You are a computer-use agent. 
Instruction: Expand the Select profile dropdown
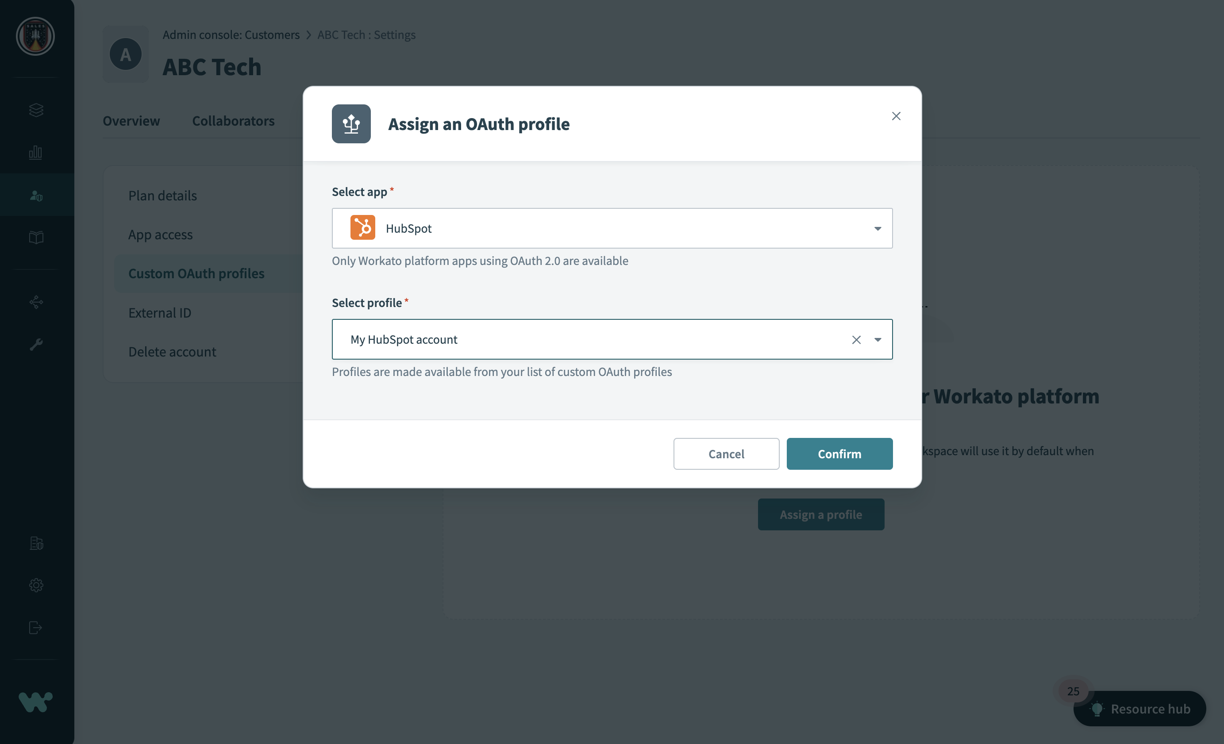tap(878, 339)
